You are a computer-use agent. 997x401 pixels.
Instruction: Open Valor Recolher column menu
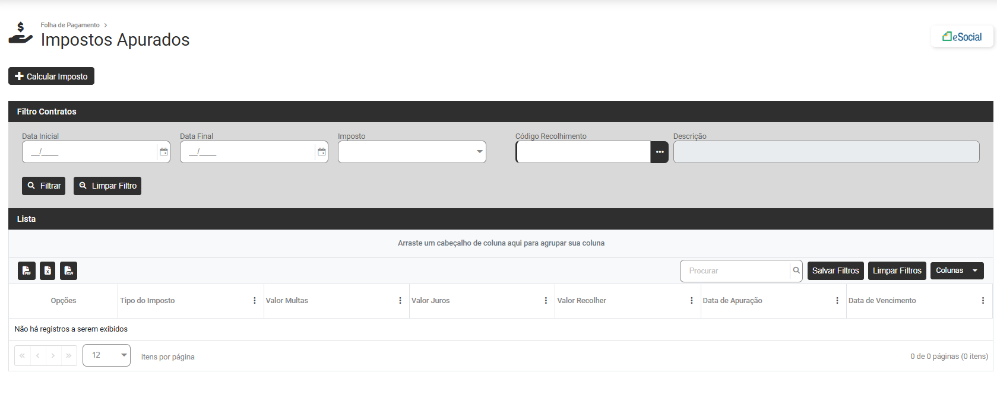[692, 301]
